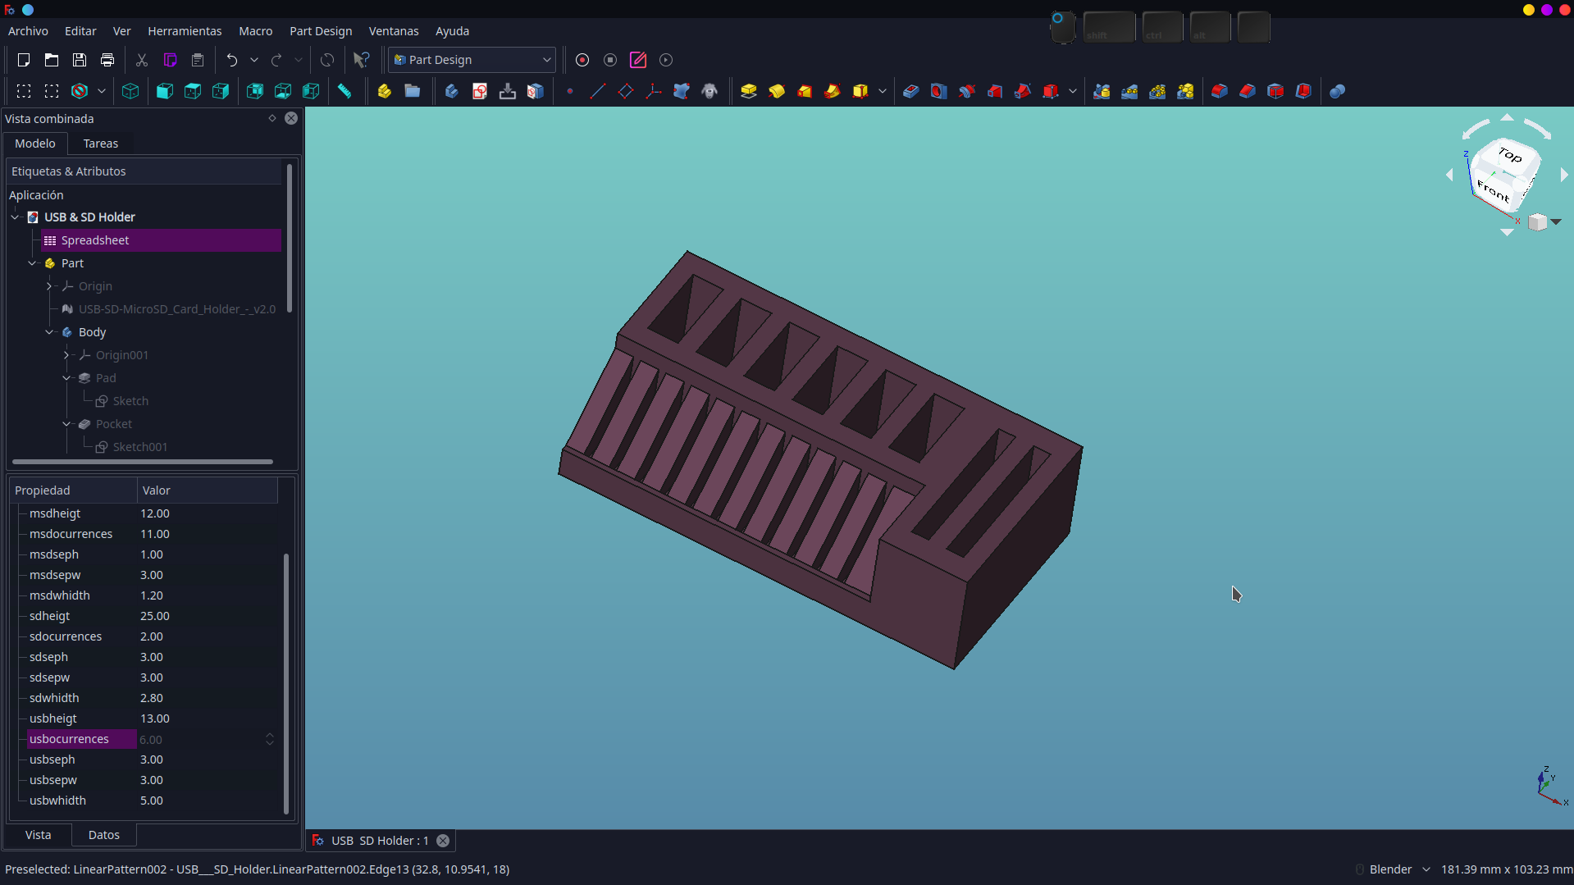
Task: Close the USB SD Holder document tab
Action: pyautogui.click(x=443, y=841)
